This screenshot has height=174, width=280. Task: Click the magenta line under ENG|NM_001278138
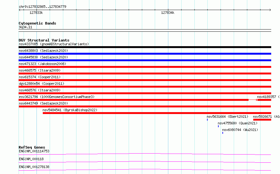[145, 170]
